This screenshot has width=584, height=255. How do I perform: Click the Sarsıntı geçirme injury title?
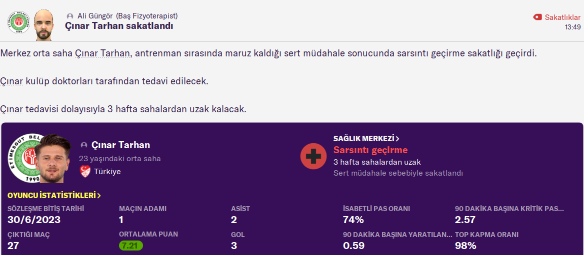[x=370, y=150]
